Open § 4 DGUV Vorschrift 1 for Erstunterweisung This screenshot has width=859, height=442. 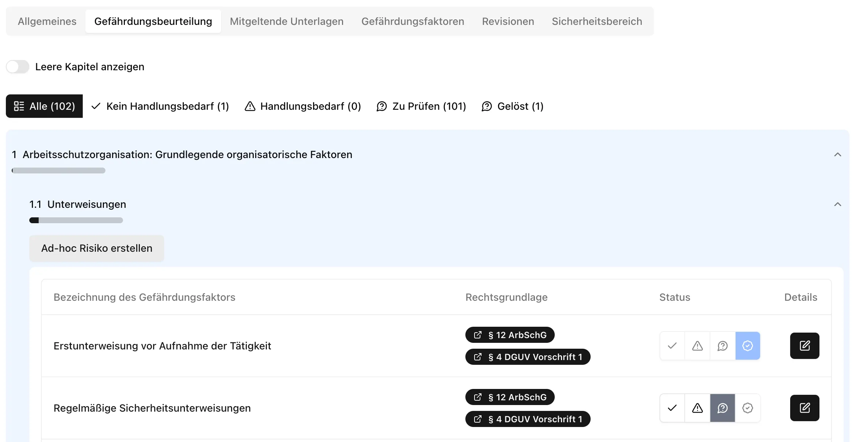pyautogui.click(x=527, y=357)
